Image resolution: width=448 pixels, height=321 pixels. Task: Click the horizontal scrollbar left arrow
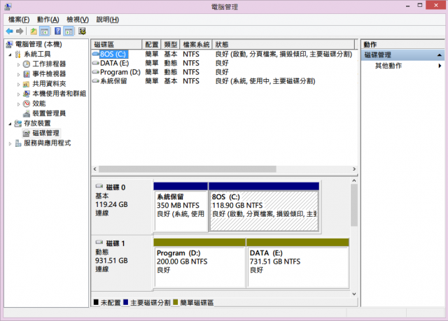(95, 169)
